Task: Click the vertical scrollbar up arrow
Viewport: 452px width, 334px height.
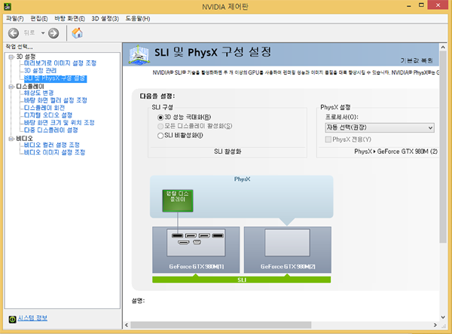Action: [x=443, y=47]
